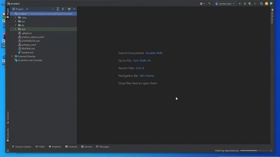Expand External Libraries node
This screenshot has width=280, height=157.
pos(12,56)
